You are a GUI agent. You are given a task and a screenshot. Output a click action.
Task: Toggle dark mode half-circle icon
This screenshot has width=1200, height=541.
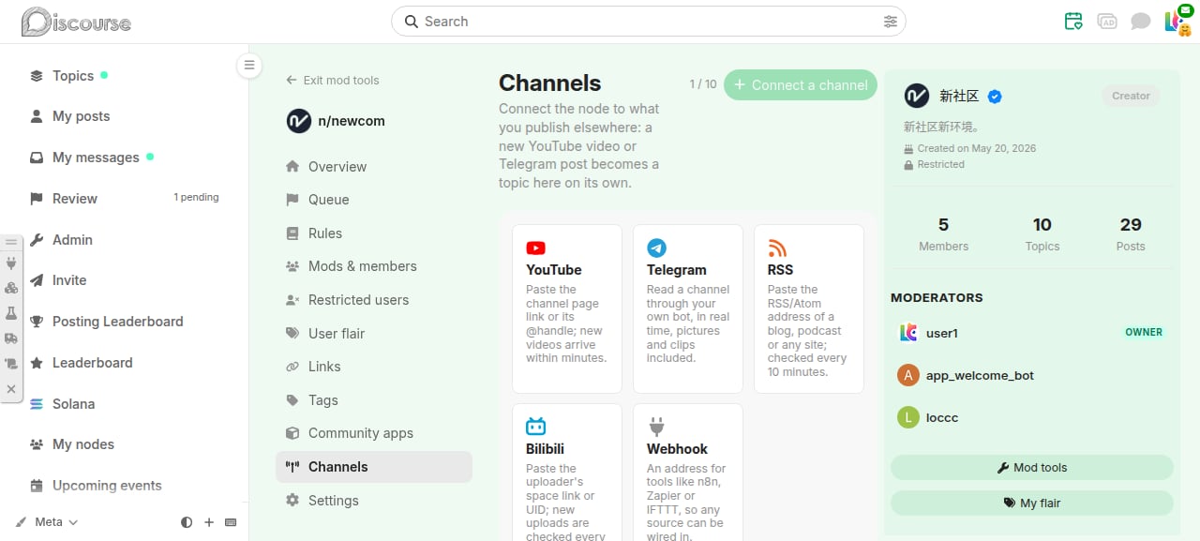[187, 522]
